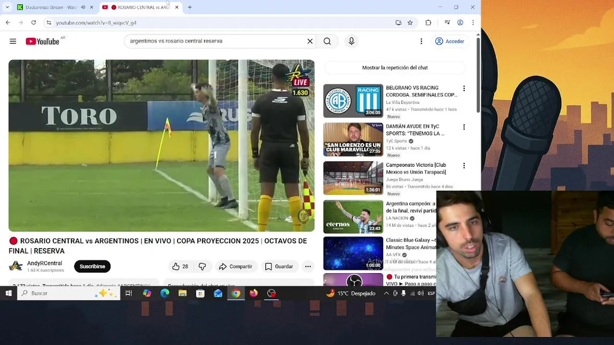Click the Windows taskbar Buscar search box

(69, 293)
